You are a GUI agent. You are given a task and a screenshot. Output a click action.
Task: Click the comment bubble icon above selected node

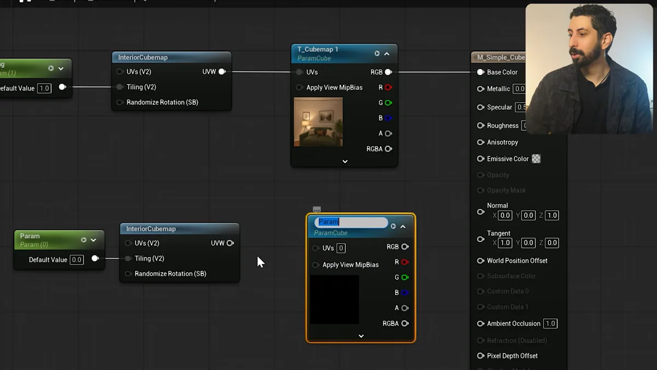pos(316,210)
